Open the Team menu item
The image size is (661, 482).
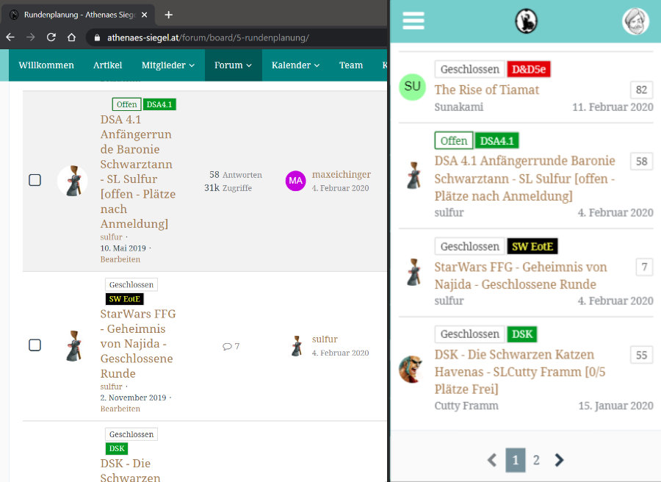click(351, 65)
